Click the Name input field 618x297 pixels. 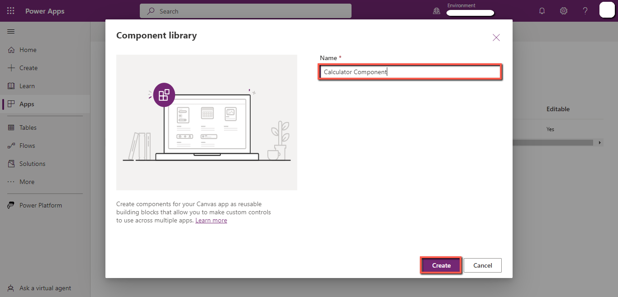(x=410, y=72)
